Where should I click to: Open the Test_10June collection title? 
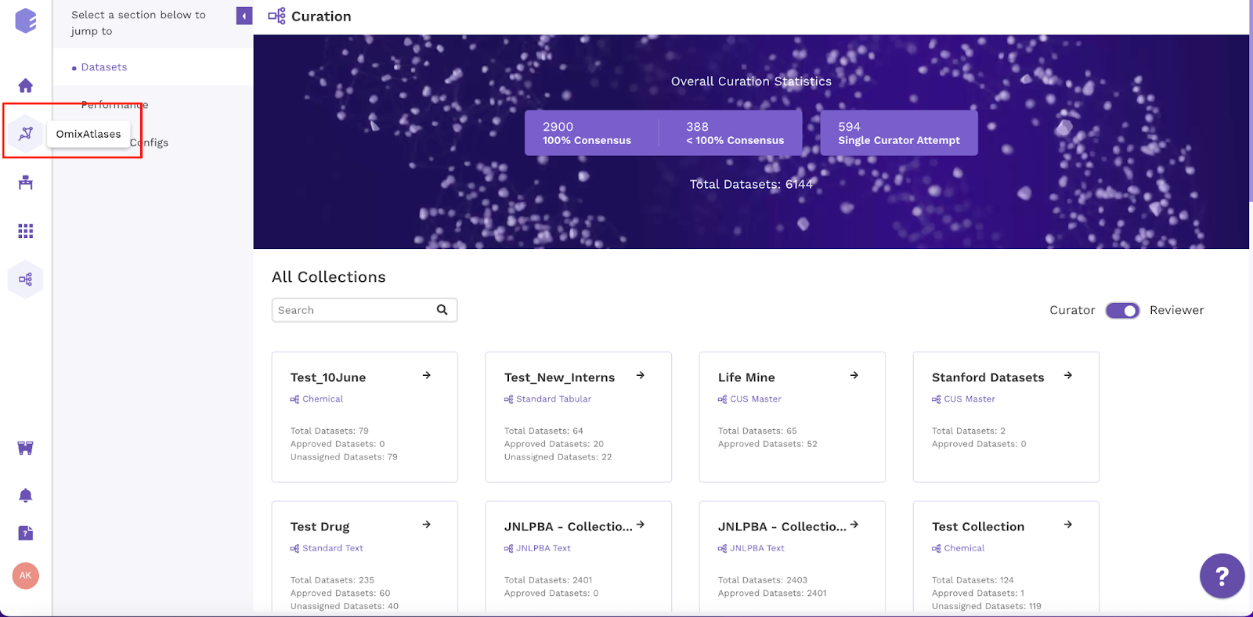click(x=328, y=377)
